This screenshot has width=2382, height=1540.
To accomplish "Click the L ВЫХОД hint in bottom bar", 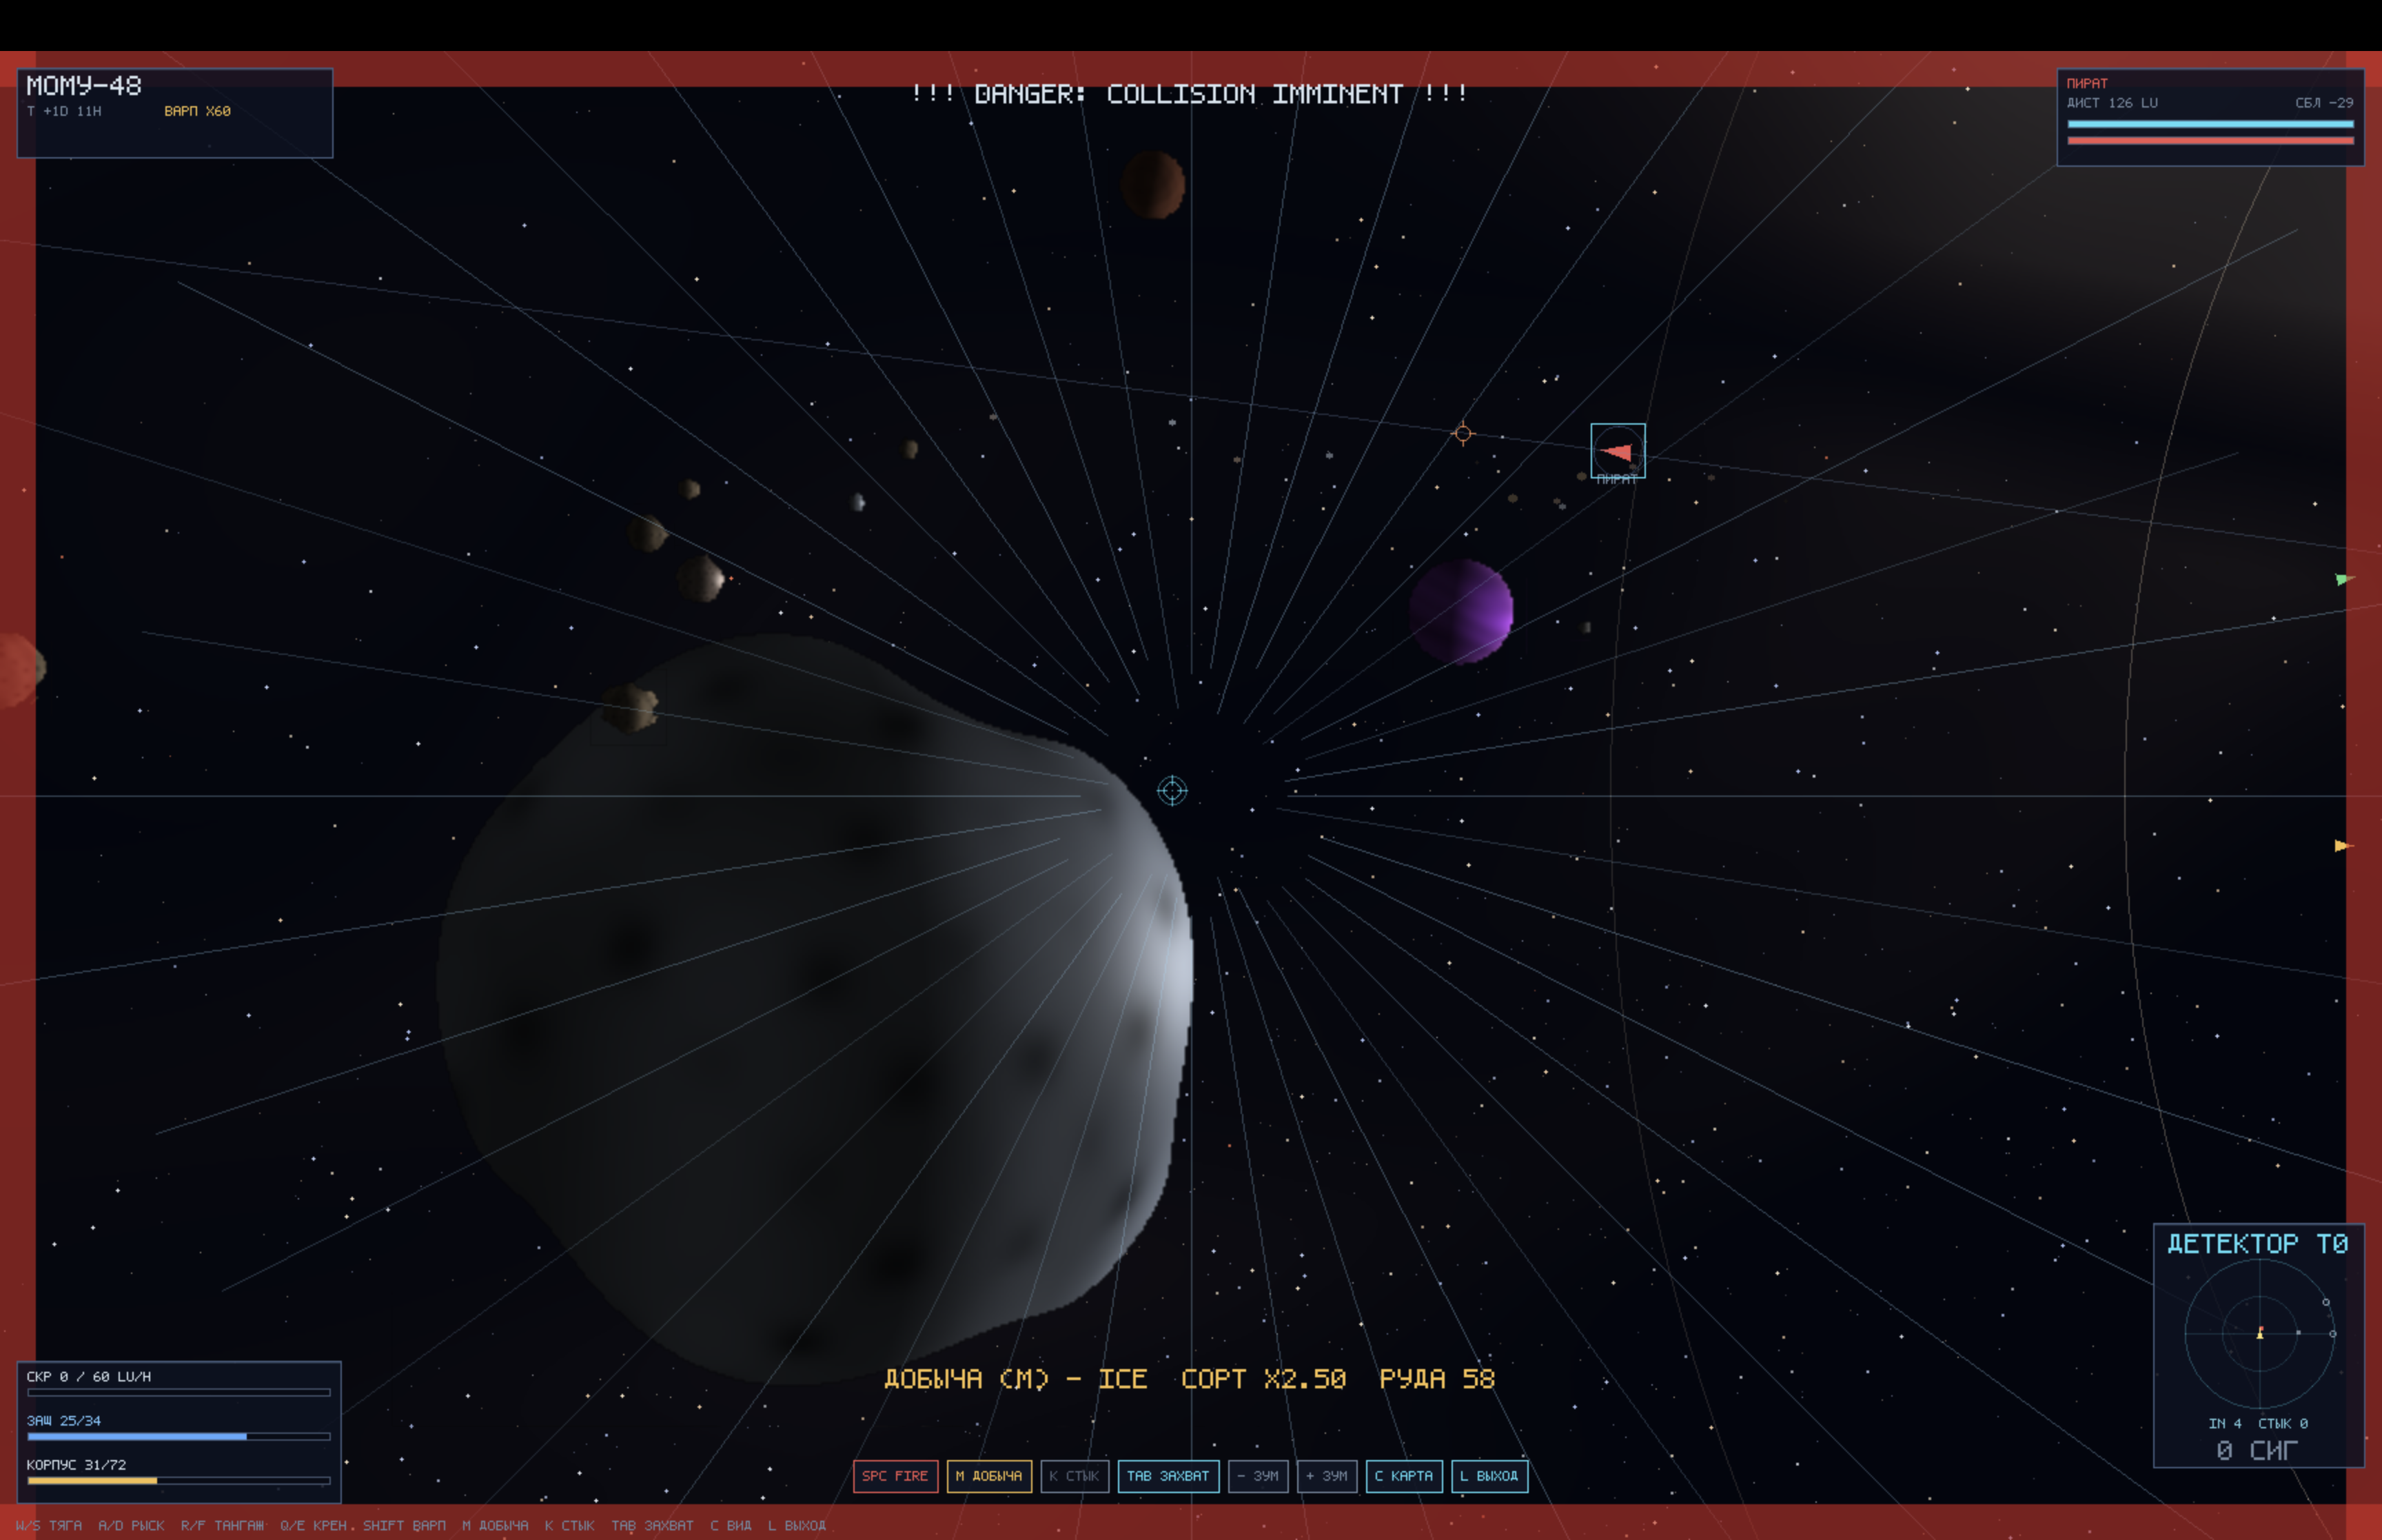I will click(797, 1525).
